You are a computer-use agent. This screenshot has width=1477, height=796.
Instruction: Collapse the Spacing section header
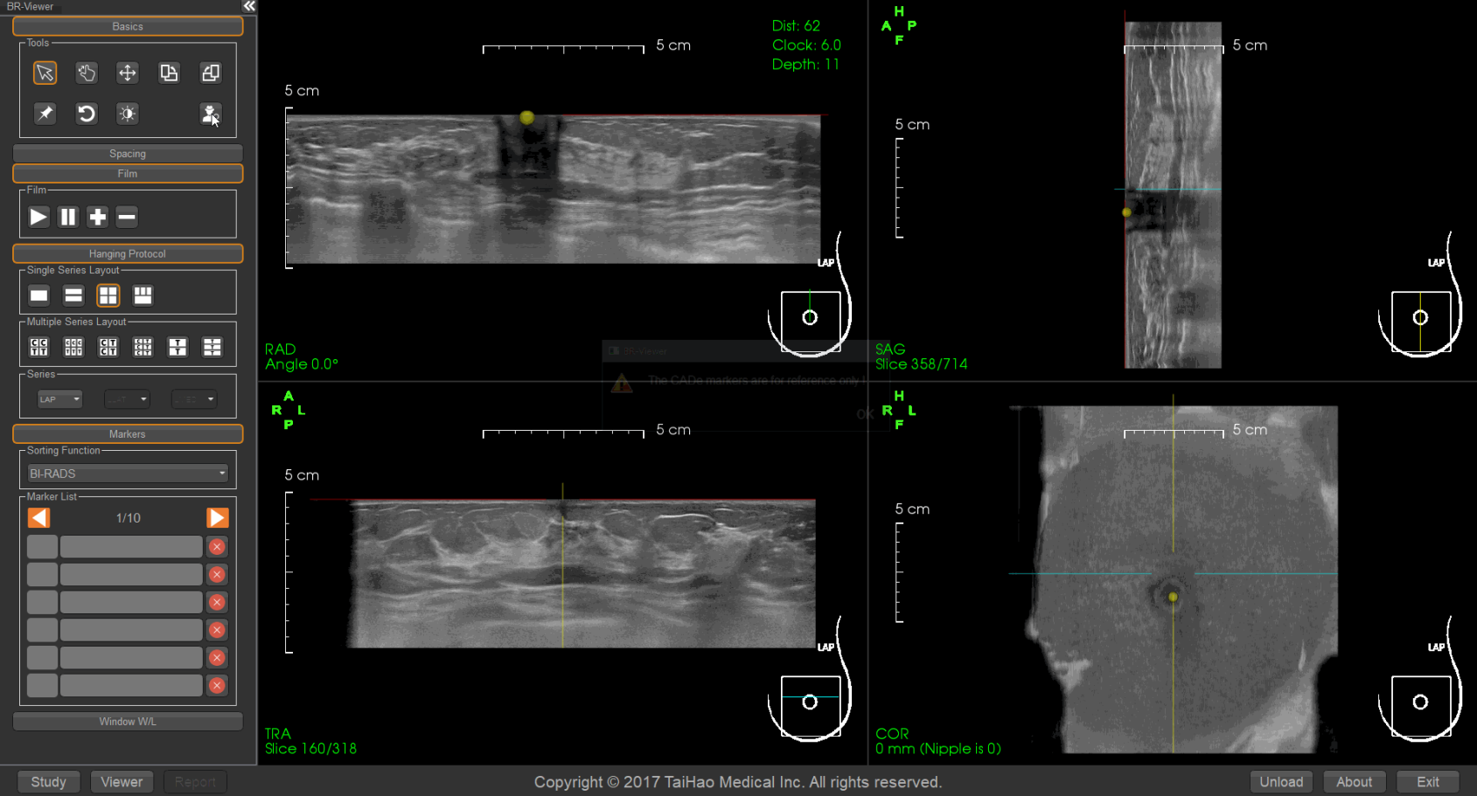pos(128,154)
